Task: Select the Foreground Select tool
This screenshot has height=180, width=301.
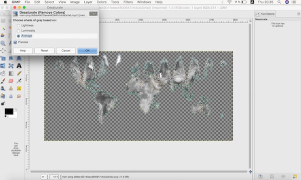Action: click(x=3, y=35)
